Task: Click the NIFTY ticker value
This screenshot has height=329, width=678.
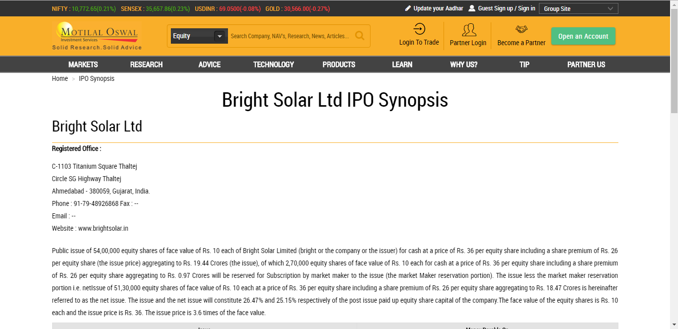Action: coord(93,8)
